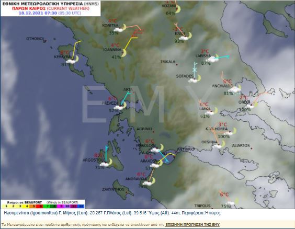The width and height of the screenshot is (295, 229).
Task: Click the ANTIRRIO station label
Action: 186,149
